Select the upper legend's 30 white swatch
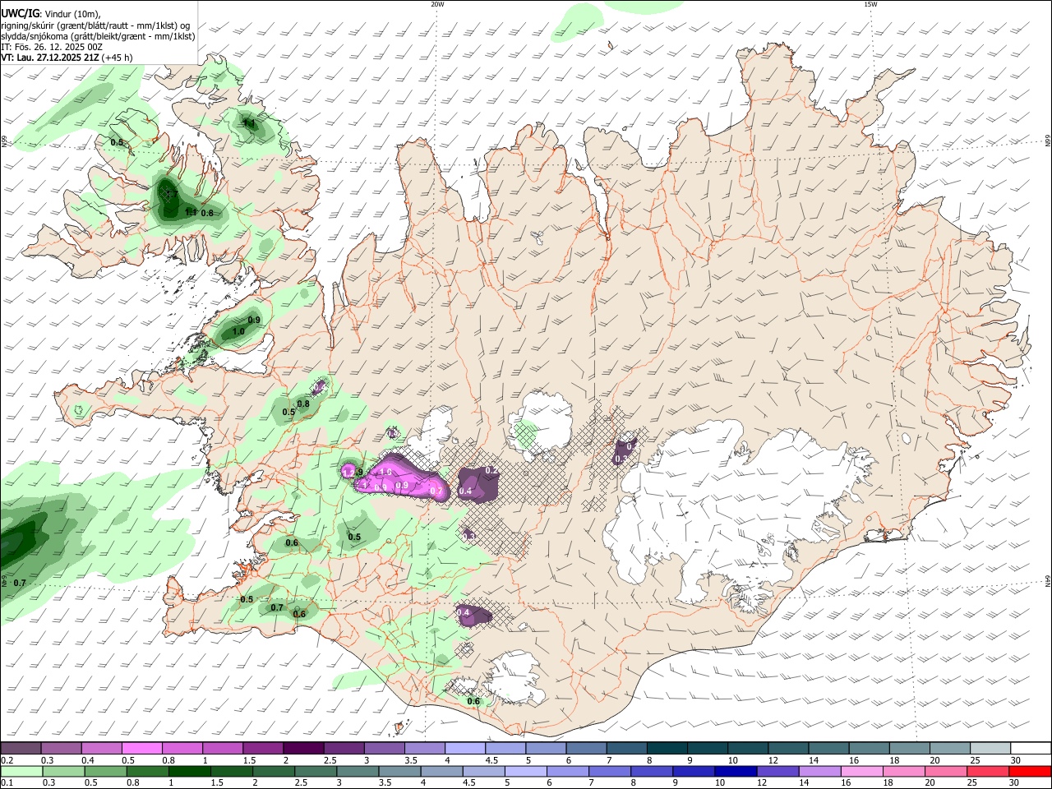The height and width of the screenshot is (789, 1052). (x=1031, y=749)
